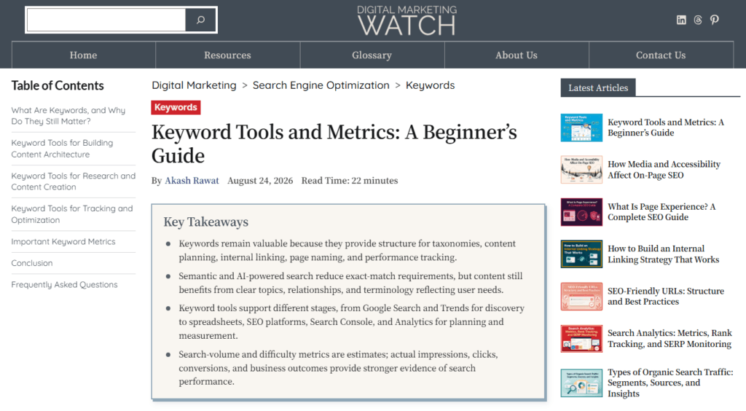Open the About Us menu item
Viewport: 746px width, 411px height.
click(x=517, y=55)
